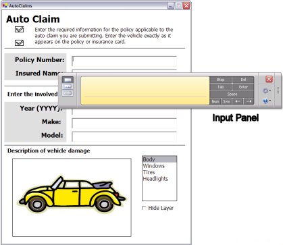Screen dimensions: 283x245
Task: Select the character pad mode icon
Action: 68,86
